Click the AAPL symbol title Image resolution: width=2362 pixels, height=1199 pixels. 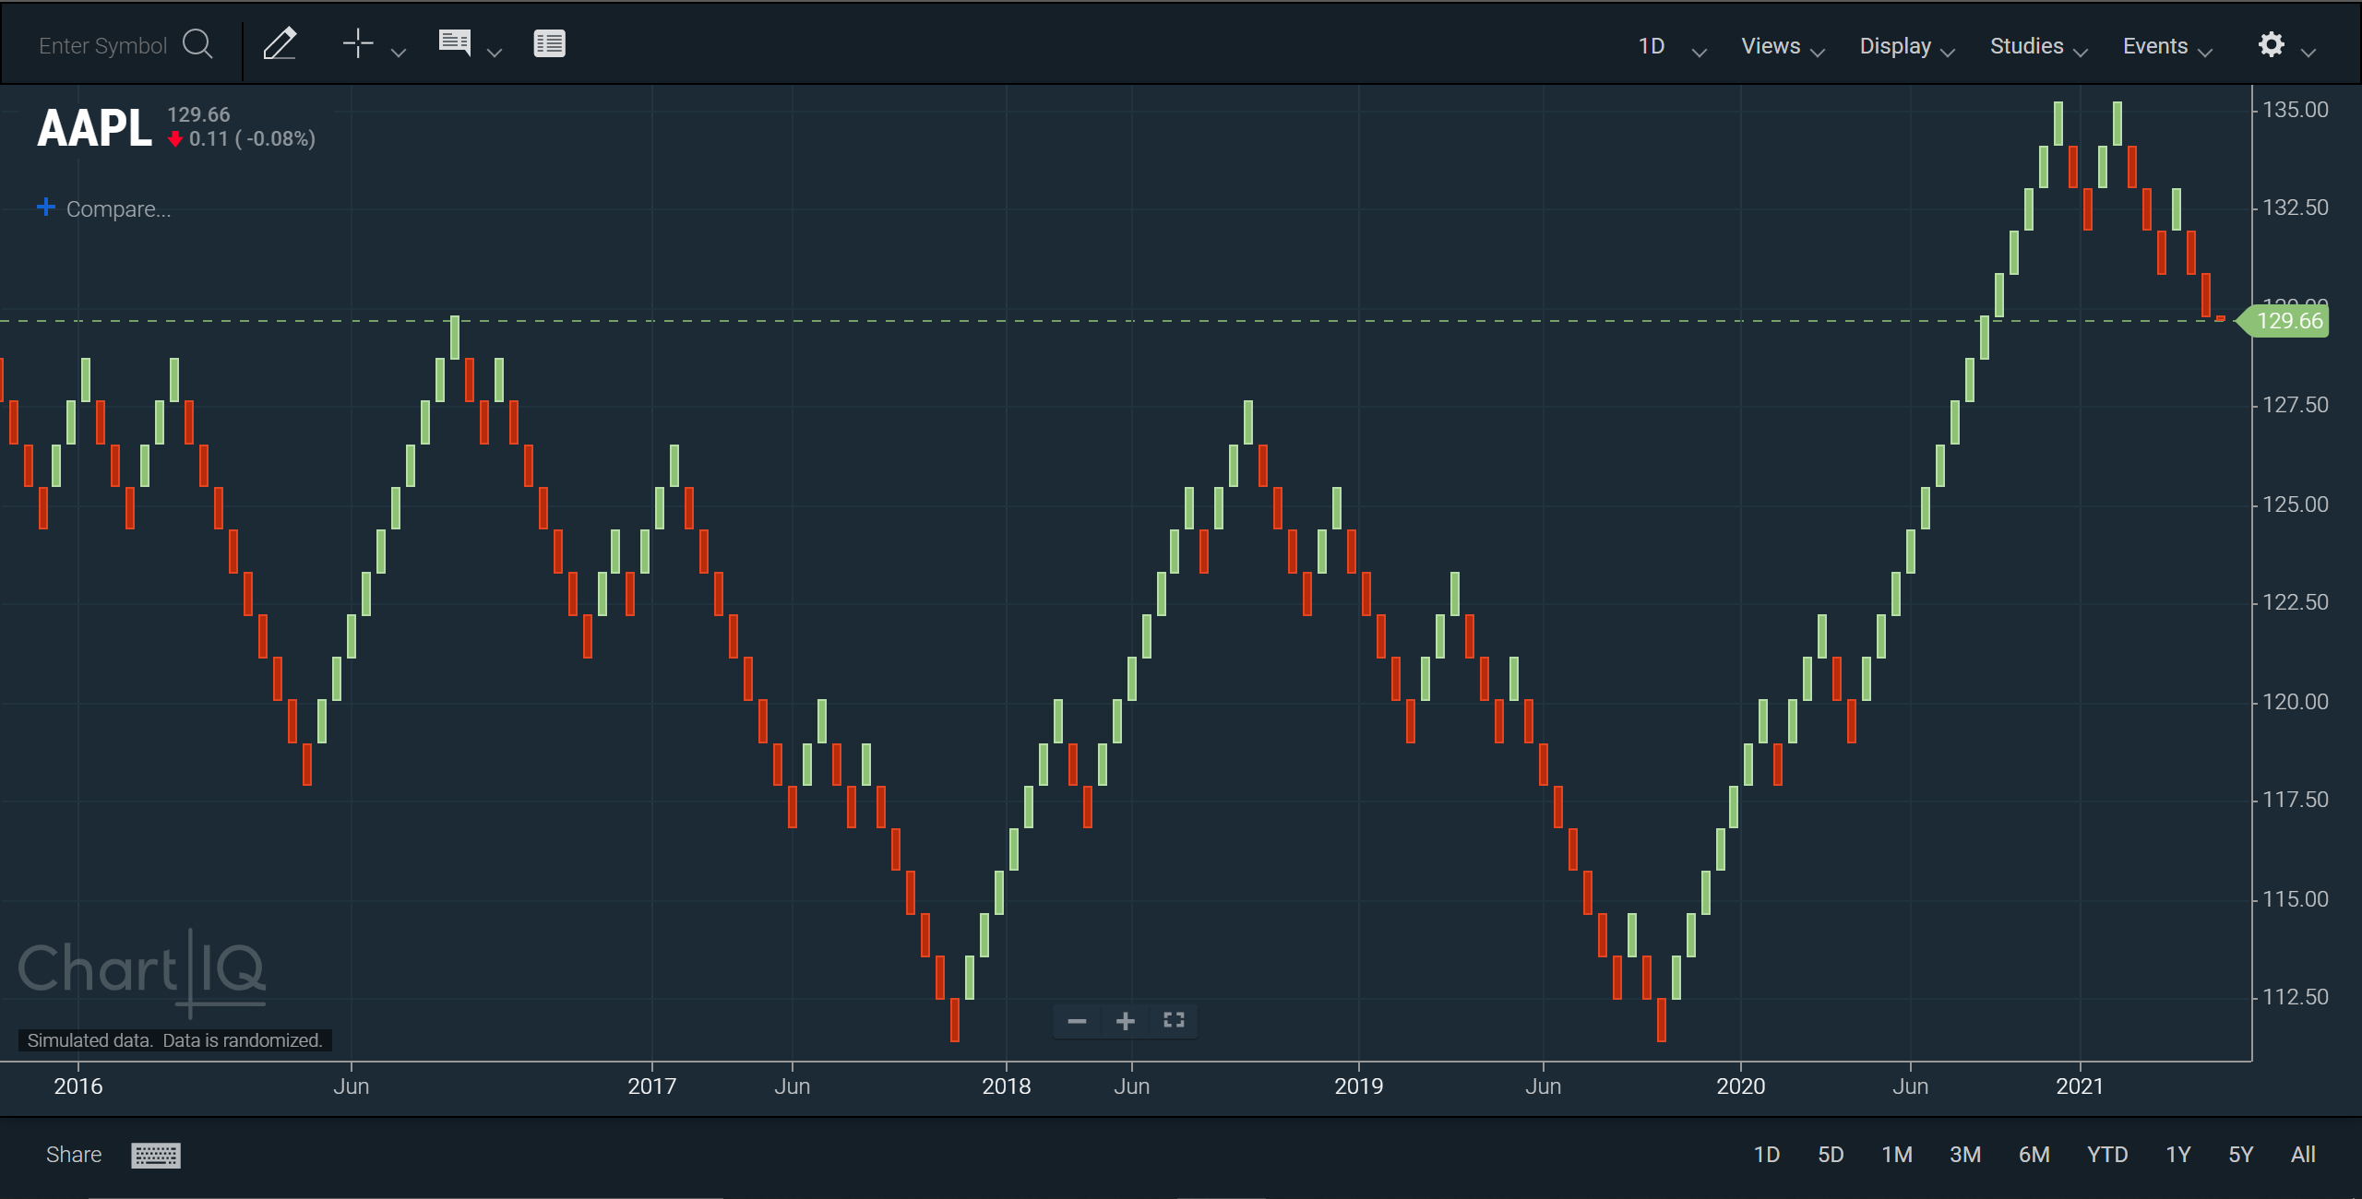click(x=94, y=128)
